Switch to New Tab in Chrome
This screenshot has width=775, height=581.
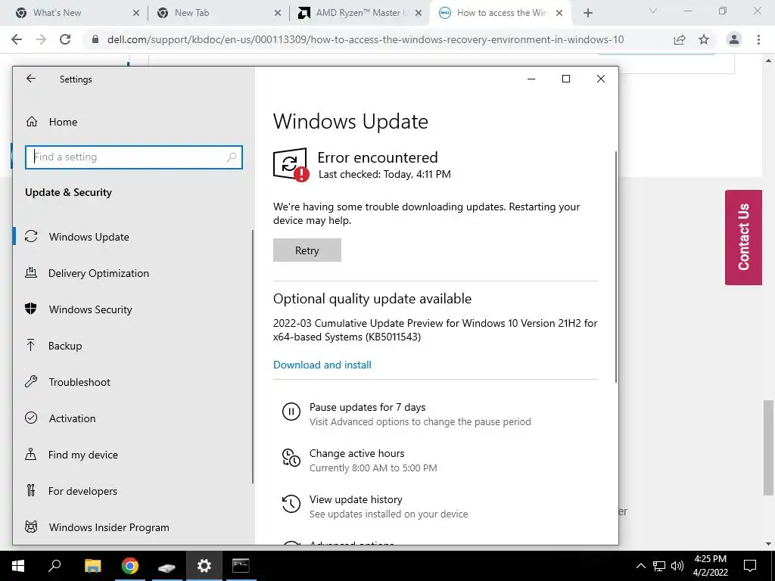[217, 13]
